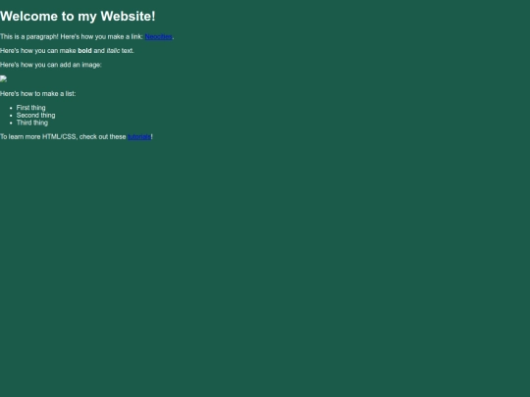The height and width of the screenshot is (397, 530).
Task: Click 'This is a paragraph!' text
Action: [29, 37]
